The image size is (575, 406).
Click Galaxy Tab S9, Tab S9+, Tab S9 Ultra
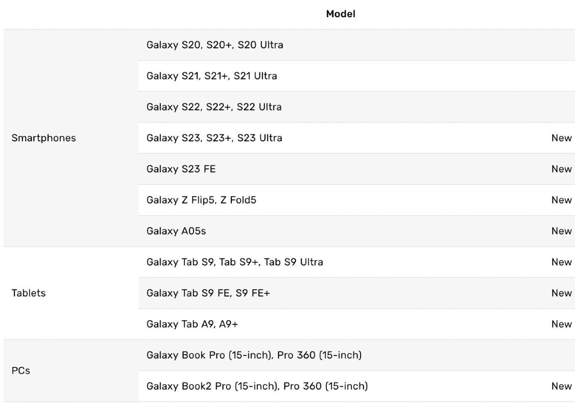coord(234,262)
